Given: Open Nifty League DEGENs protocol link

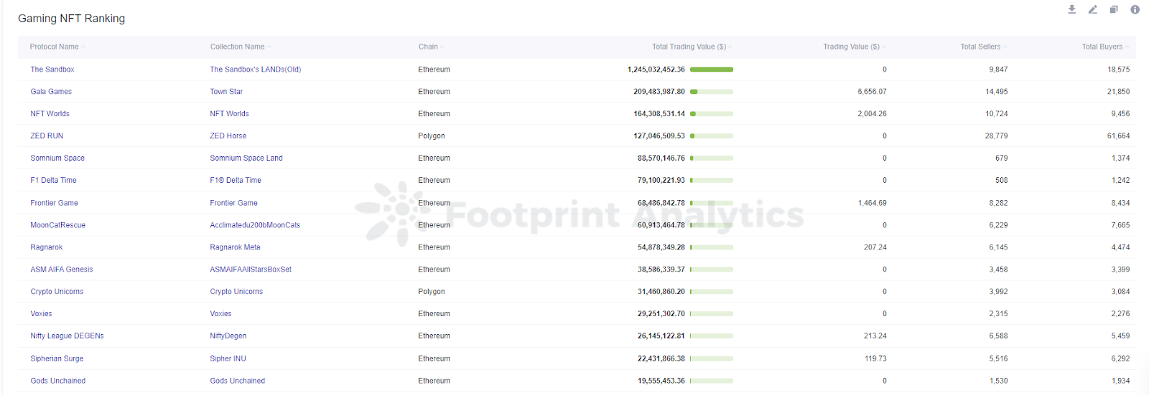Looking at the screenshot, I should tap(67, 336).
